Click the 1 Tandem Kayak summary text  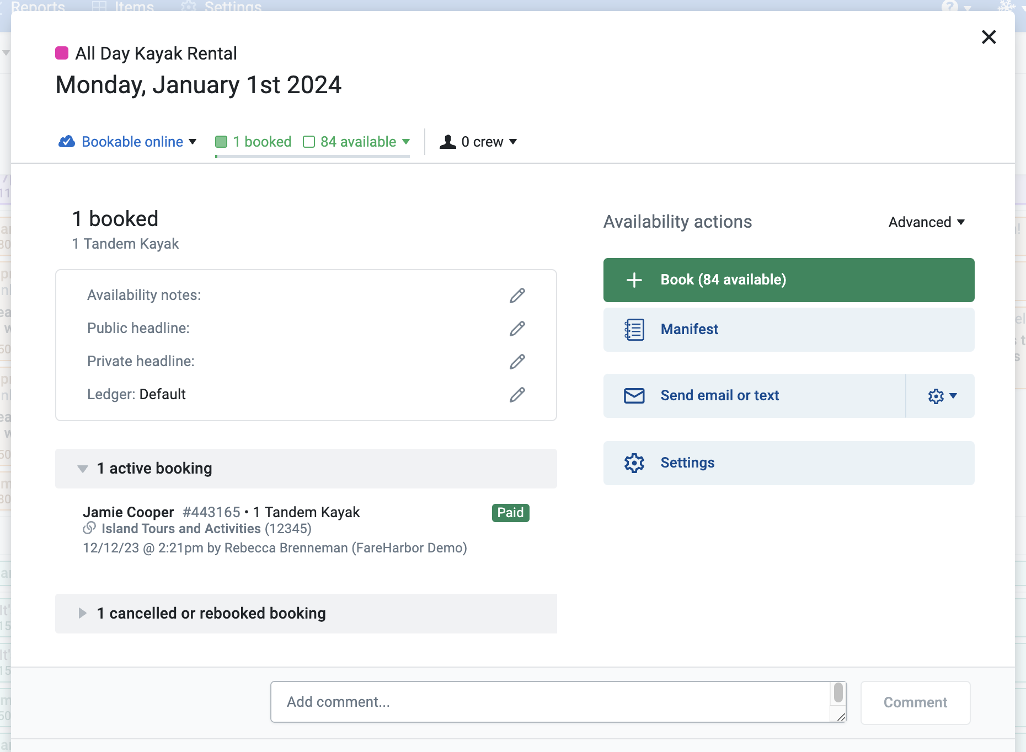[126, 244]
